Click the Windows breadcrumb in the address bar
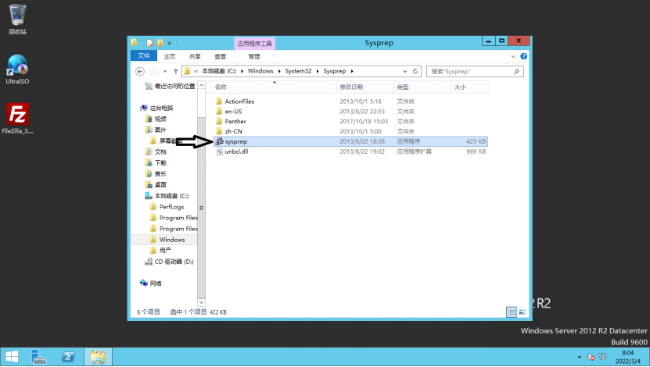650x367 pixels. click(x=260, y=71)
